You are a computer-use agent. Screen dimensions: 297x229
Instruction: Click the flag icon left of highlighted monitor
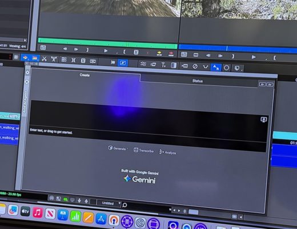pos(113,62)
